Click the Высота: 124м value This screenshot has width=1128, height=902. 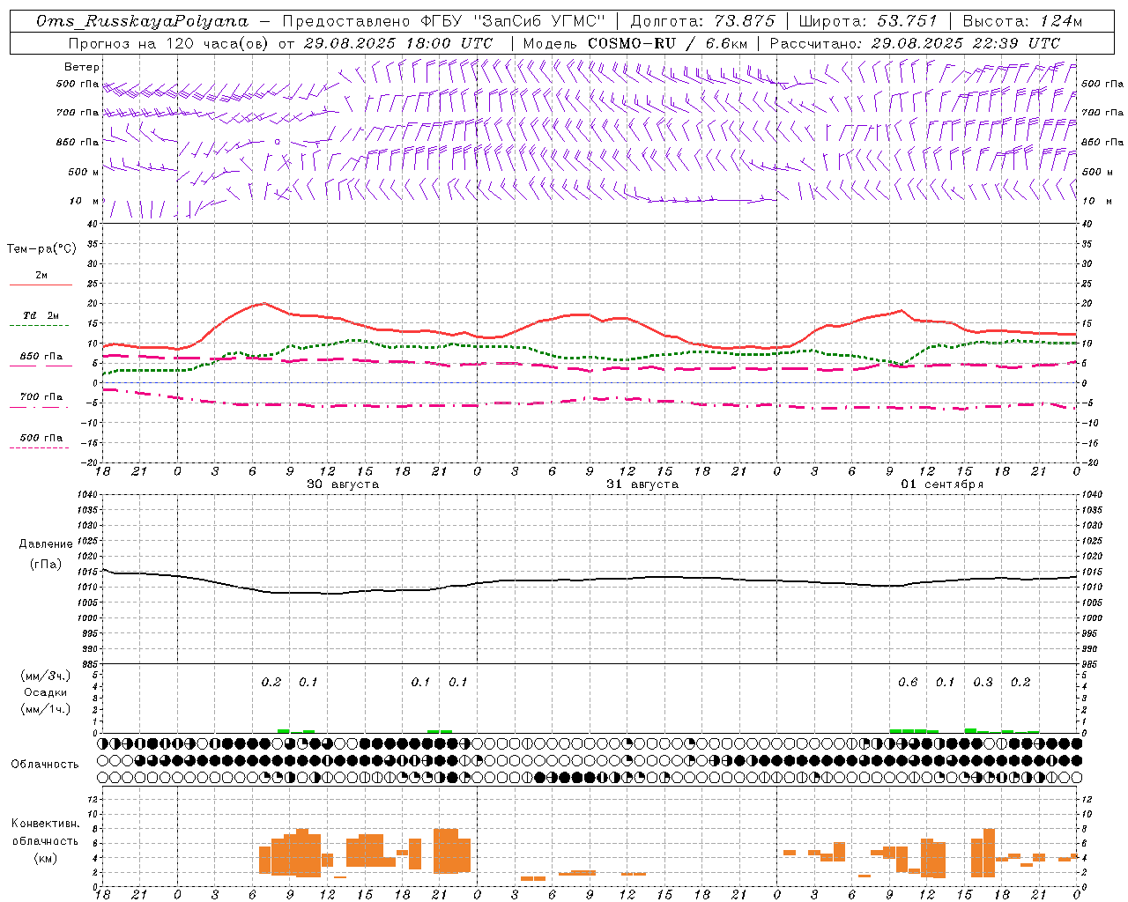1022,21
